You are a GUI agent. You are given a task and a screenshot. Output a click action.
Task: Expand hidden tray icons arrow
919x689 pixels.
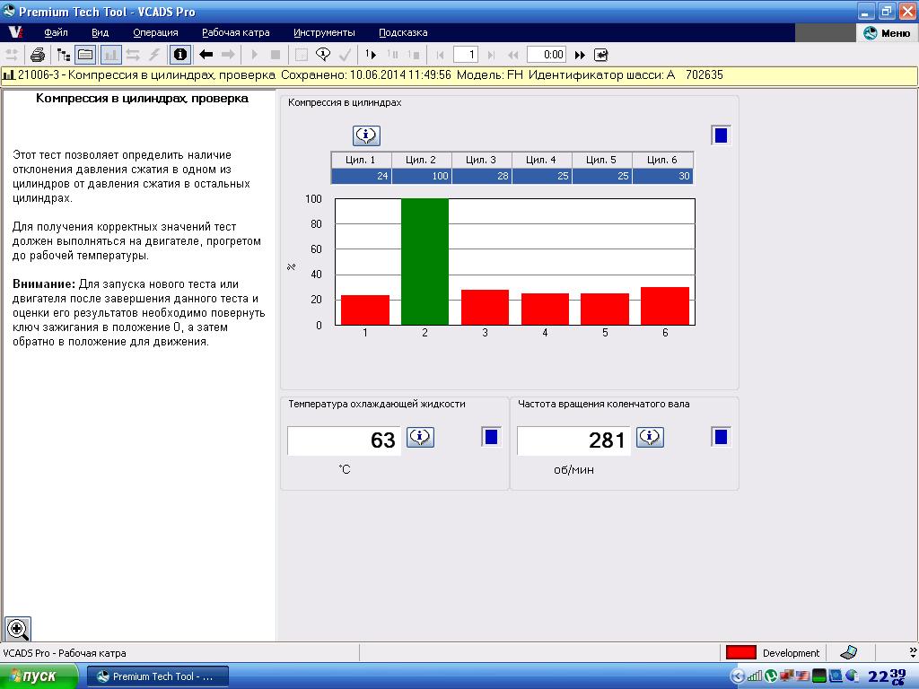738,676
